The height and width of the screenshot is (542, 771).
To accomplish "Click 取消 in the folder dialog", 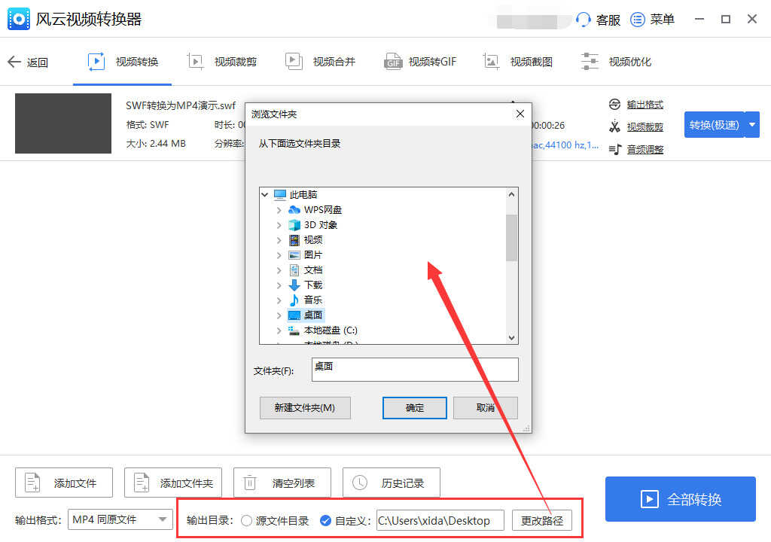I will (486, 408).
